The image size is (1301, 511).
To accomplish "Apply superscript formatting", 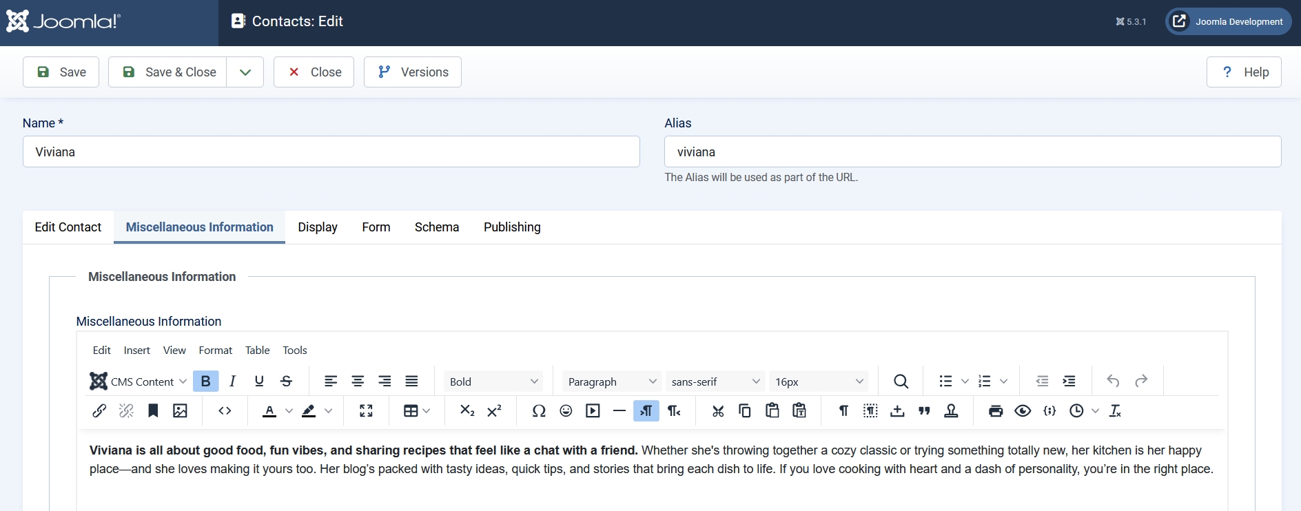I will click(494, 410).
